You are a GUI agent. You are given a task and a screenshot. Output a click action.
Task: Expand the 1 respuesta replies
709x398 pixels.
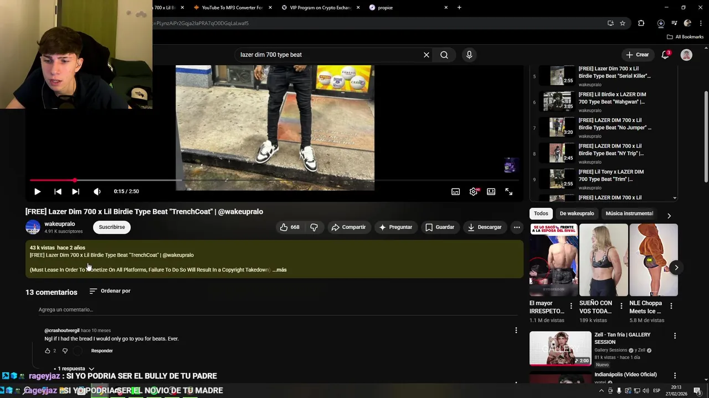[x=74, y=369]
